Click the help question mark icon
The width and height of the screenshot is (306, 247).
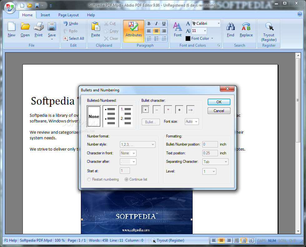click(299, 14)
